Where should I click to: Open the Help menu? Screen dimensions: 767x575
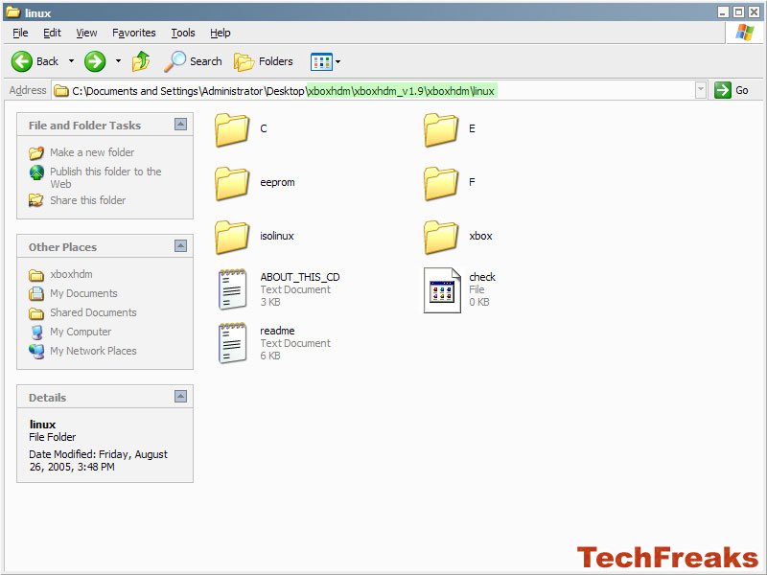(x=221, y=33)
